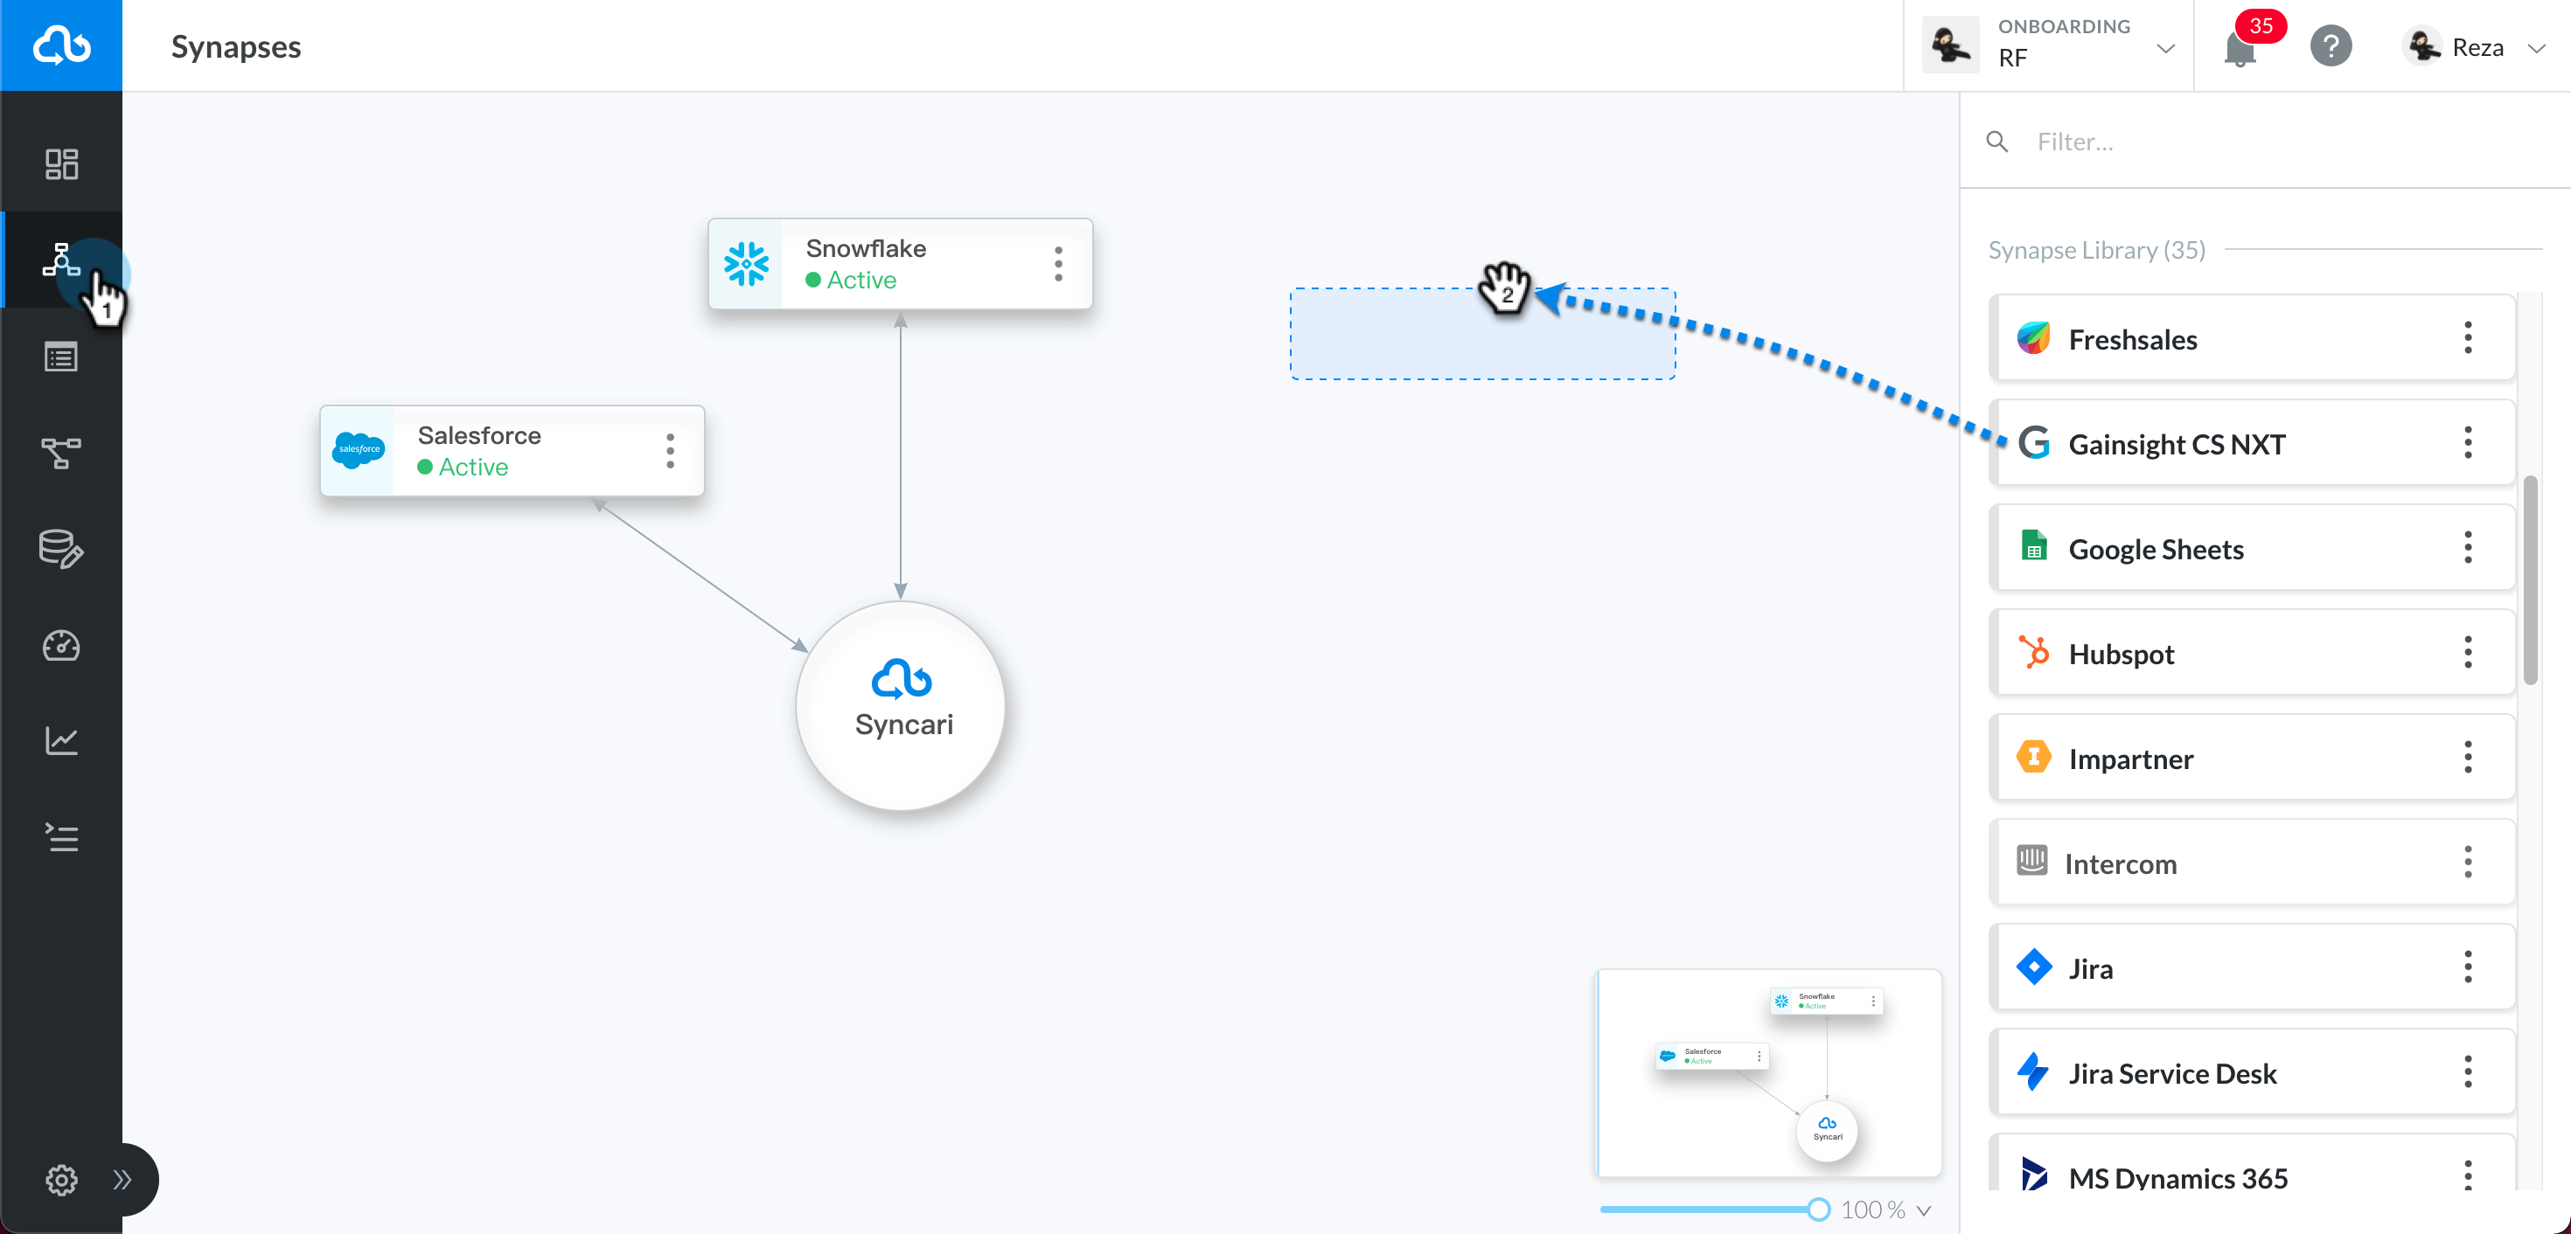Viewport: 2571px width, 1234px height.
Task: Open Impartner three-dot options menu
Action: pyautogui.click(x=2467, y=757)
